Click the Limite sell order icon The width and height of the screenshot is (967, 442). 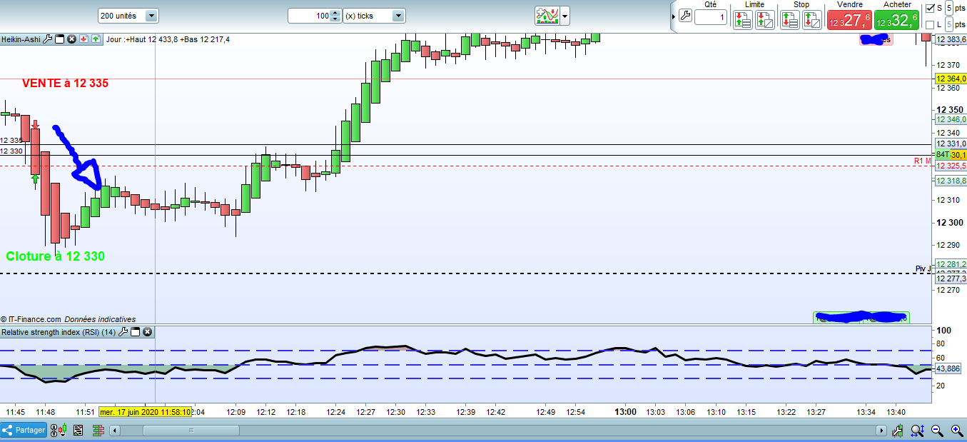pos(765,20)
